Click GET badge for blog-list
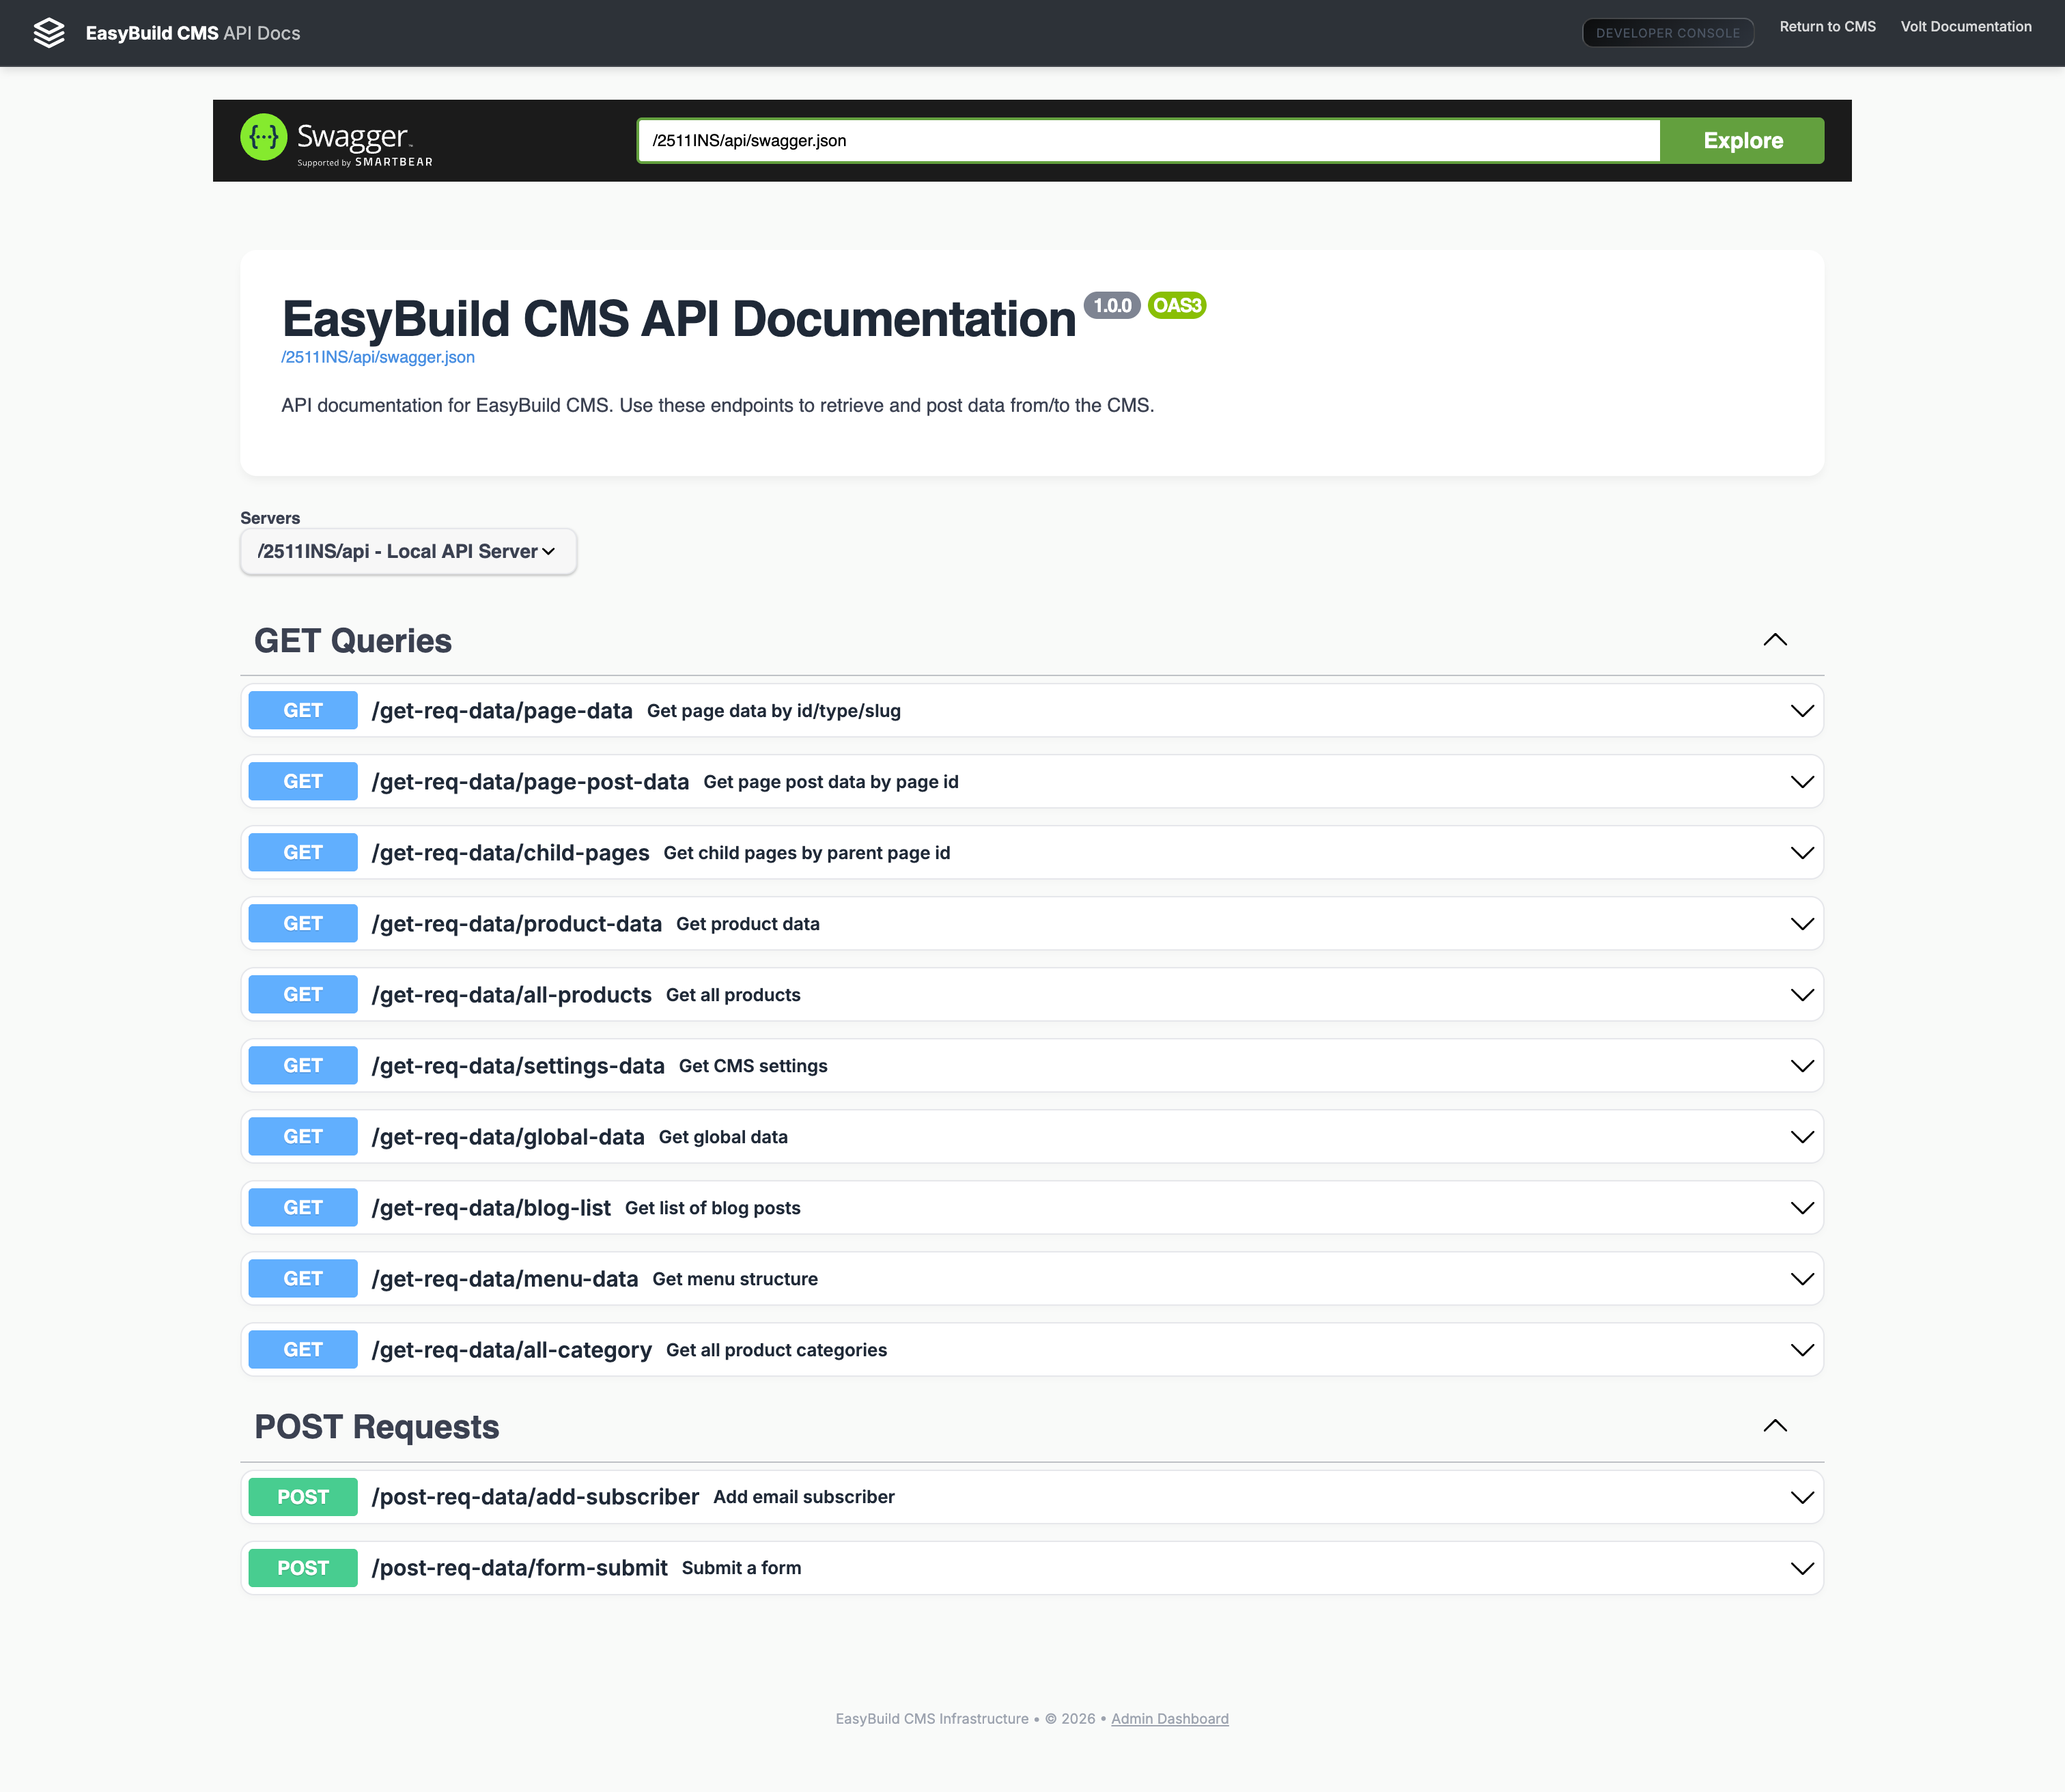Screen dimensions: 2065x1792 click(303, 1208)
